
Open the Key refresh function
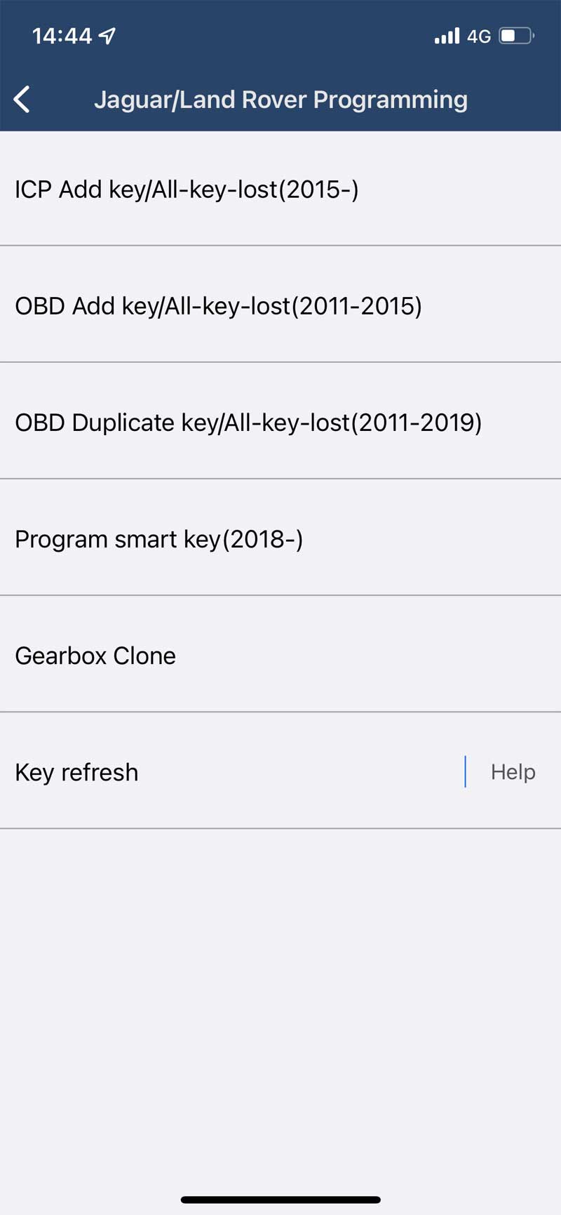(77, 771)
